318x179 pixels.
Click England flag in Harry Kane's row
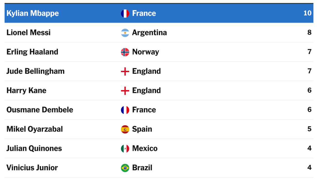point(125,91)
